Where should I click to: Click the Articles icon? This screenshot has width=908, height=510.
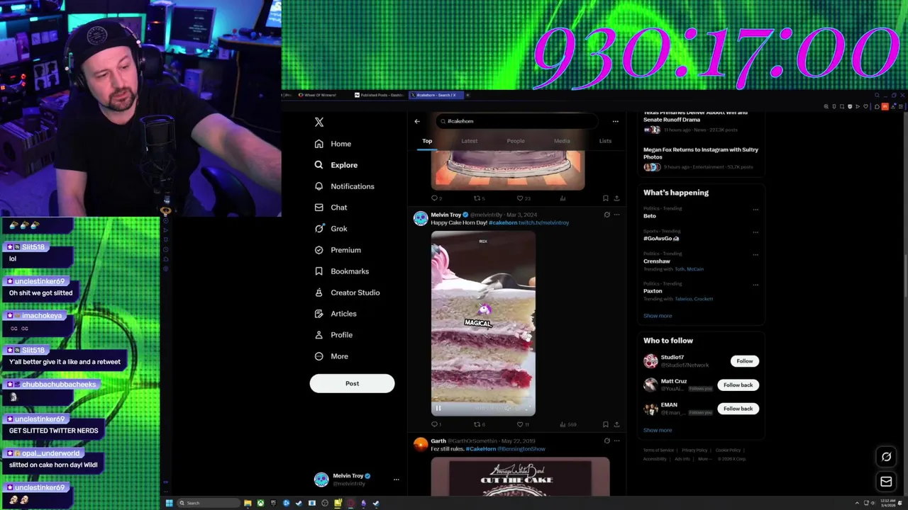[x=319, y=314]
